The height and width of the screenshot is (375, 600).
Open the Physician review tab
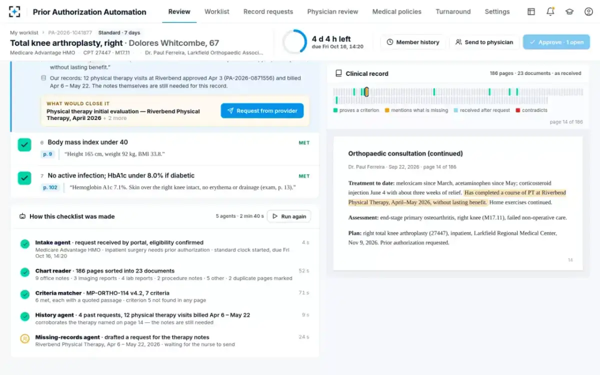click(332, 11)
